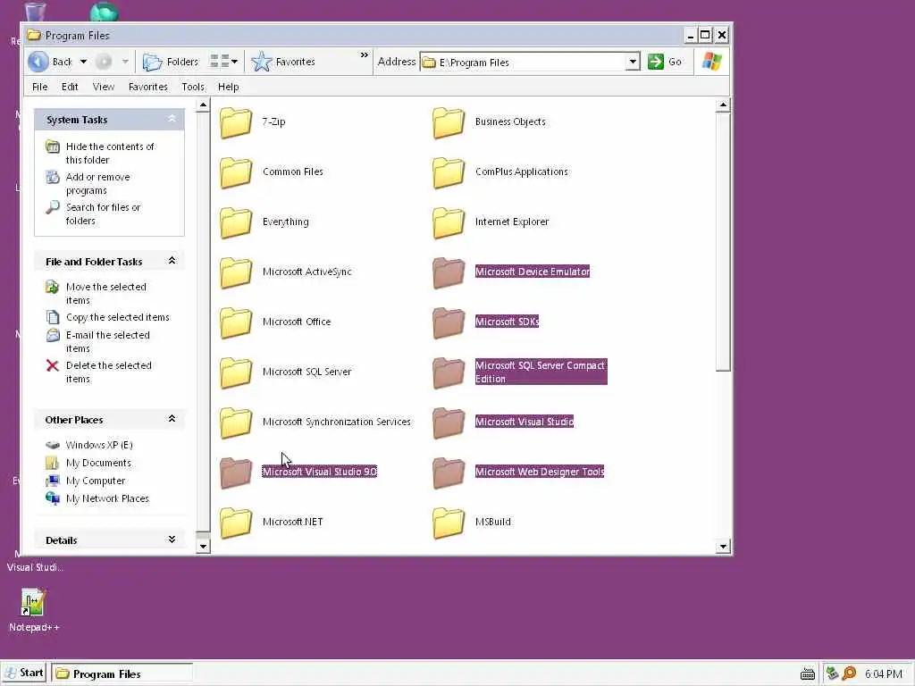Open the View menu
Image resolution: width=915 pixels, height=686 pixels.
(104, 87)
